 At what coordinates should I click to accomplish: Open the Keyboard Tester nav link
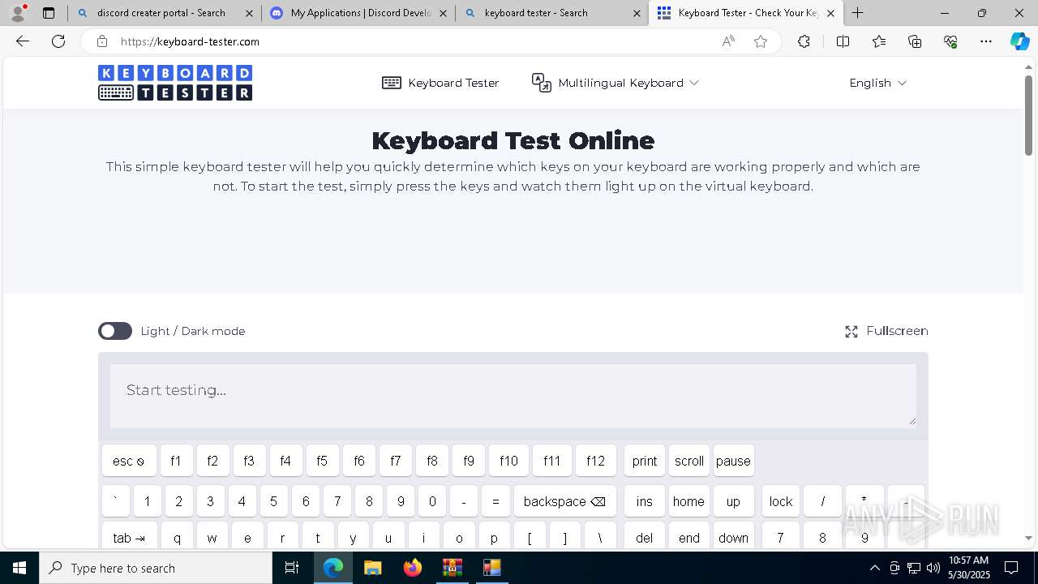440,83
